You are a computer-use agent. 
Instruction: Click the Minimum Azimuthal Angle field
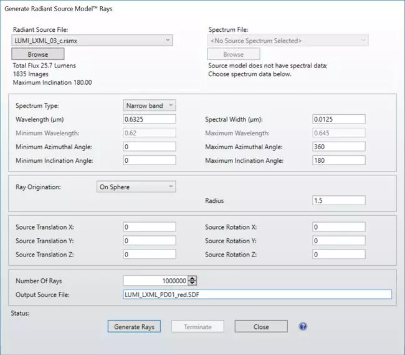(150, 147)
